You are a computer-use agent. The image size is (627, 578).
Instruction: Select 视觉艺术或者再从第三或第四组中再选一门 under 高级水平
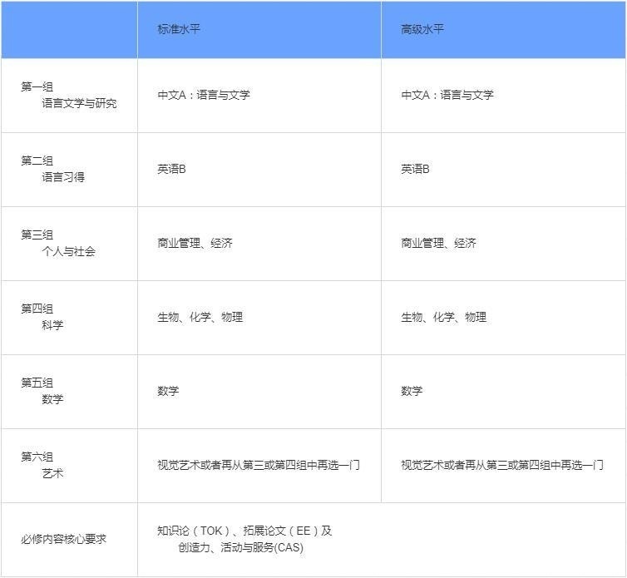click(x=501, y=465)
